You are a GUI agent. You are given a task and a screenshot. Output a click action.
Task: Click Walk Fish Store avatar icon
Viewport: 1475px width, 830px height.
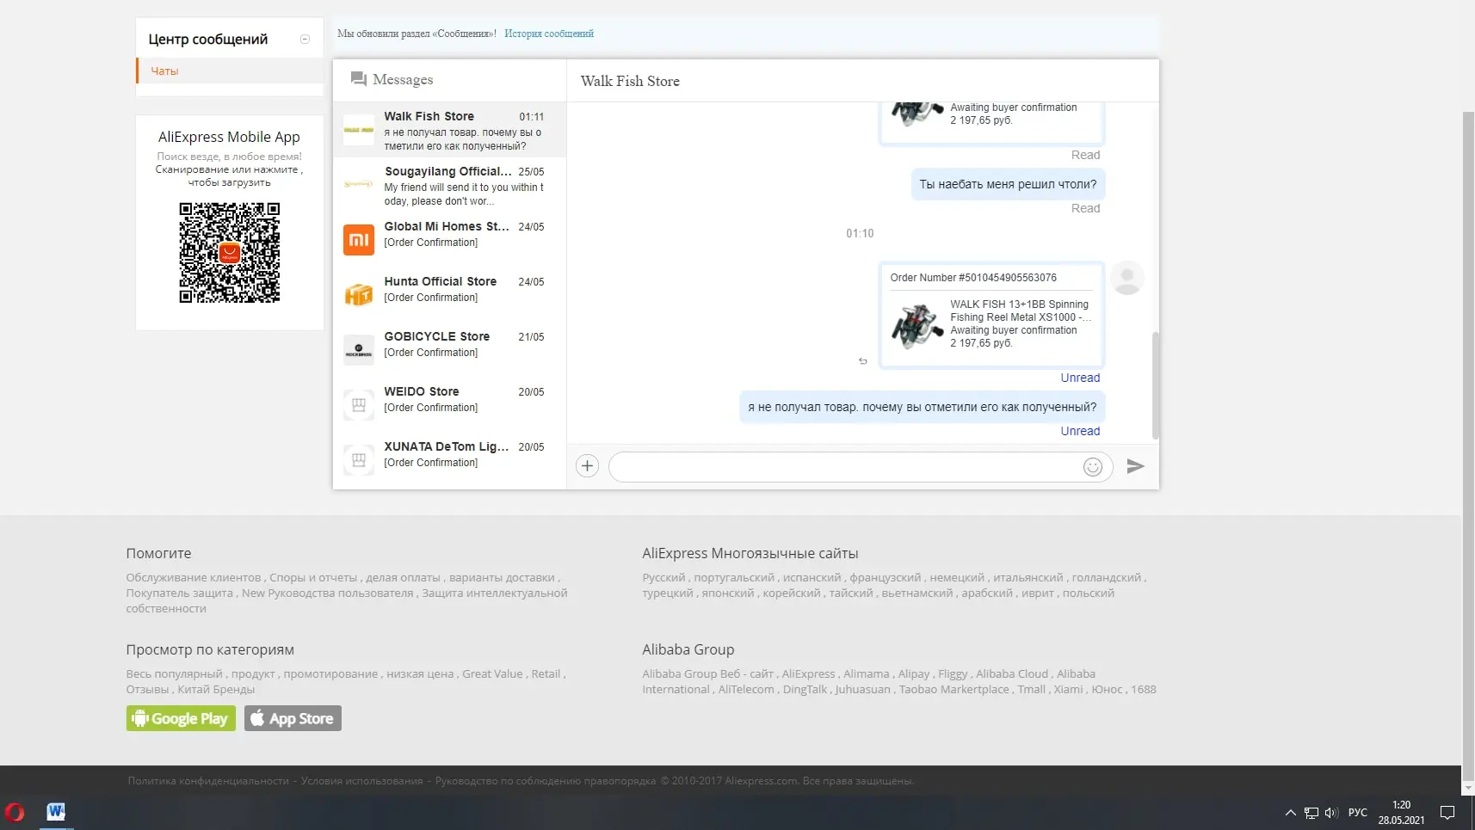[x=359, y=130]
